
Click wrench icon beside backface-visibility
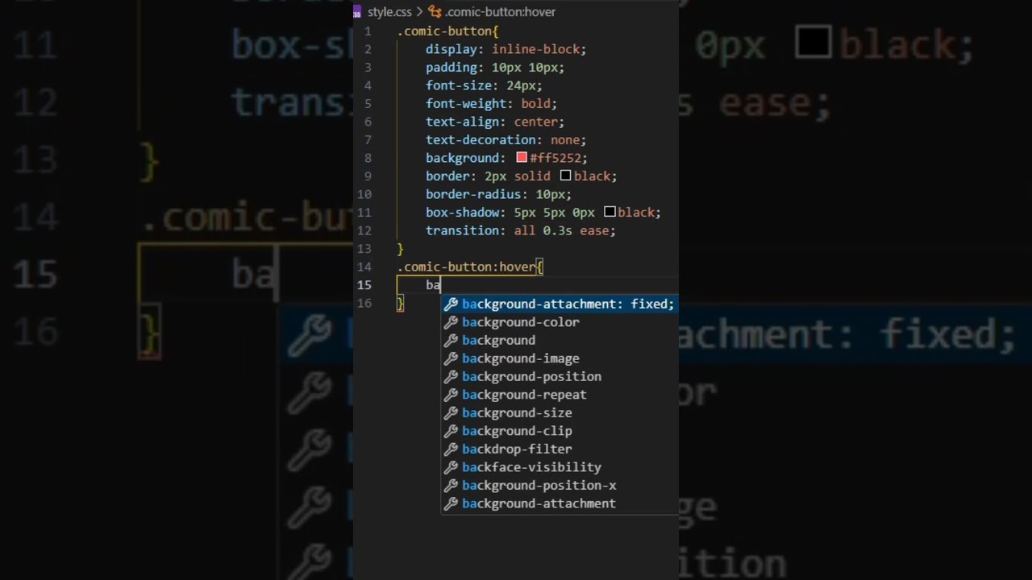(x=451, y=467)
